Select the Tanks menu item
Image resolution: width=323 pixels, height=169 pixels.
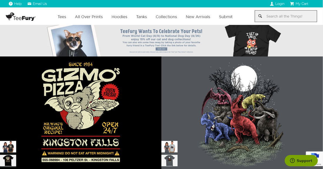(x=141, y=17)
